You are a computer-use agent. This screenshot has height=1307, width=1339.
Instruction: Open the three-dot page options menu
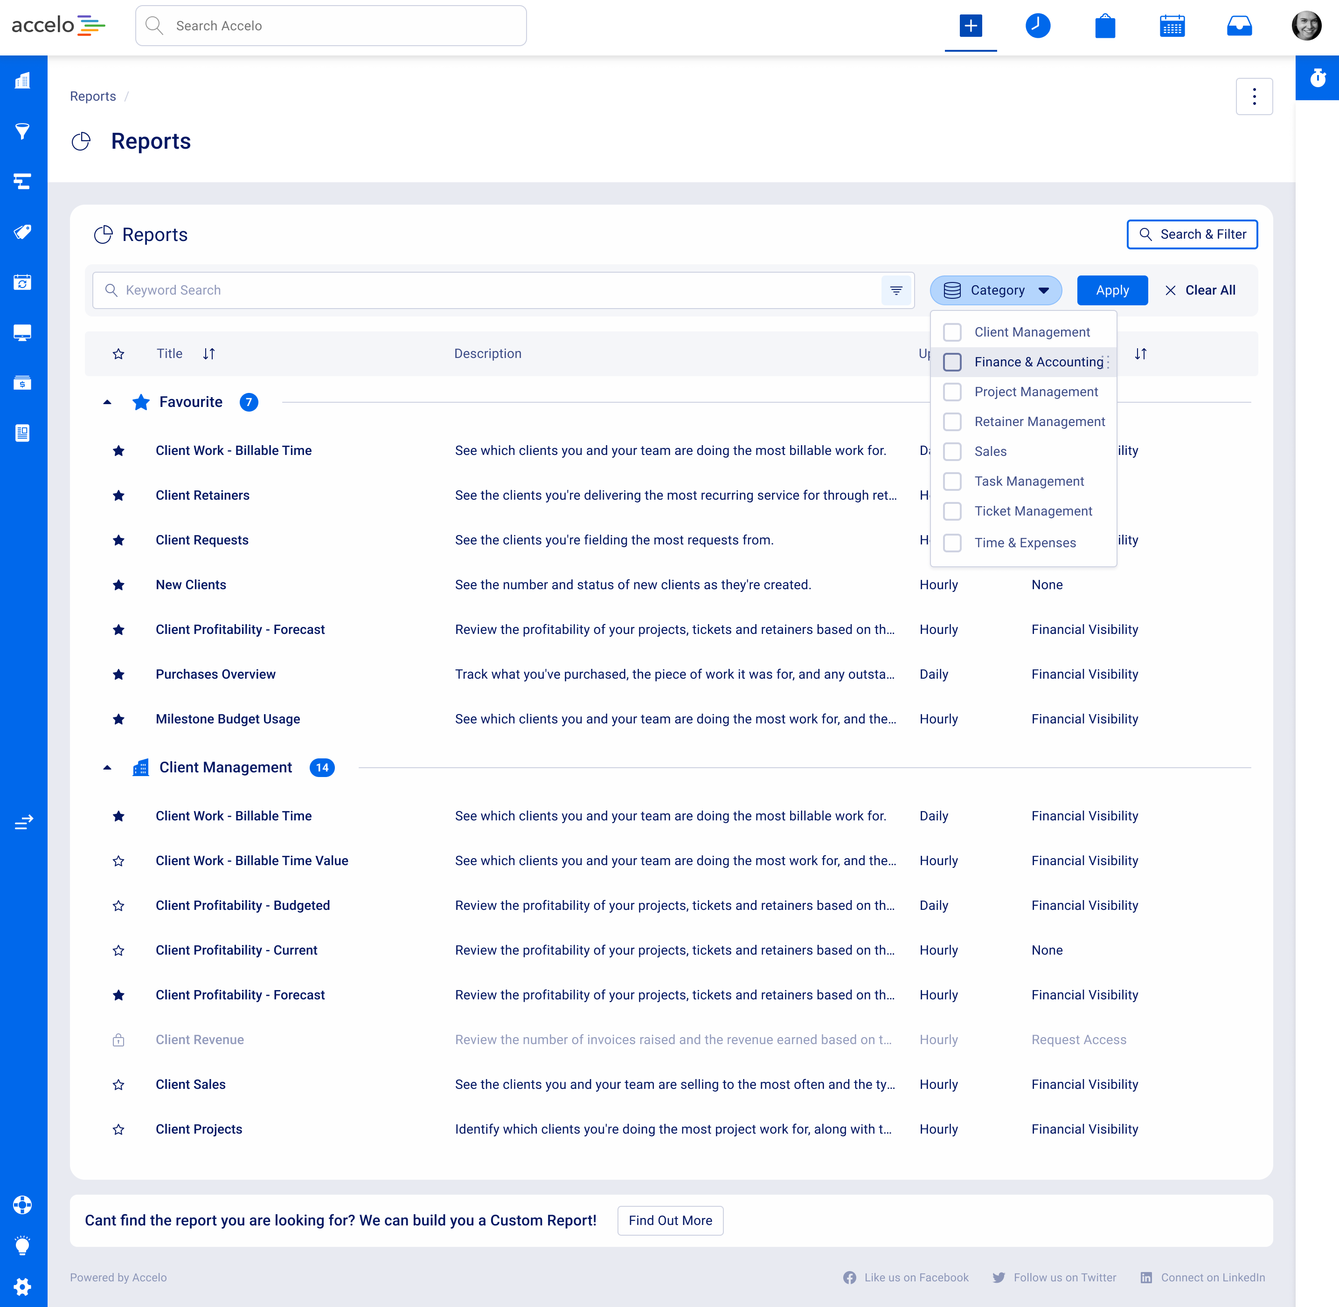click(x=1254, y=97)
